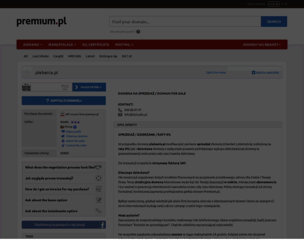Select the Od 1 zł filter tab
The height and width of the screenshot is (240, 304).
click(x=127, y=56)
